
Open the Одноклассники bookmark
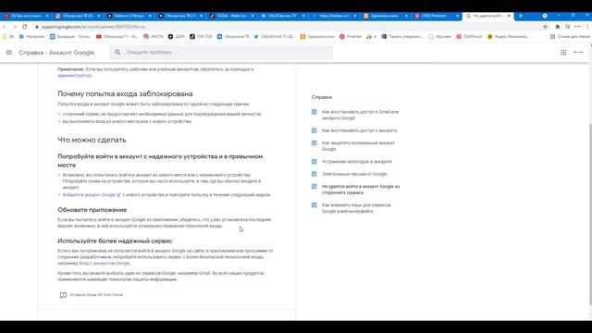point(317,37)
